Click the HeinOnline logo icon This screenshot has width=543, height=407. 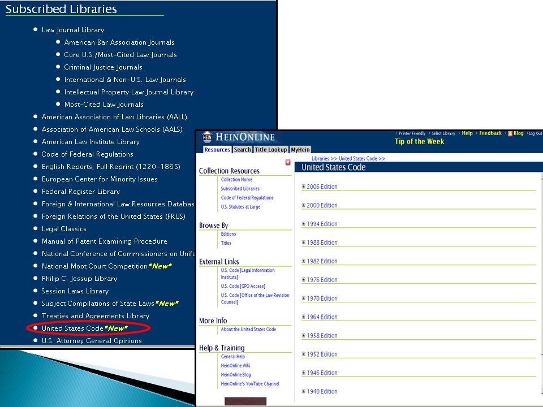pos(207,137)
